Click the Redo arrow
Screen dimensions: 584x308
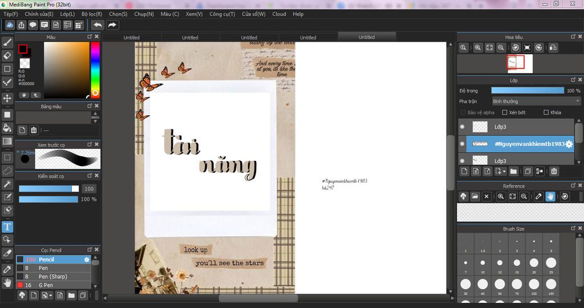point(112,25)
